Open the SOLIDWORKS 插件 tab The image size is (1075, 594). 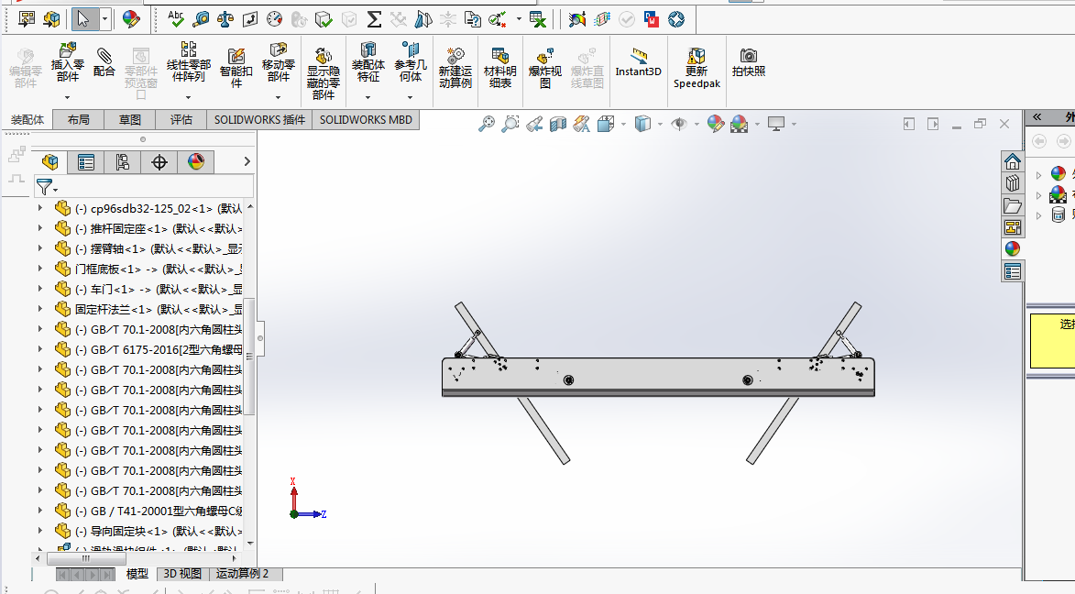(259, 120)
